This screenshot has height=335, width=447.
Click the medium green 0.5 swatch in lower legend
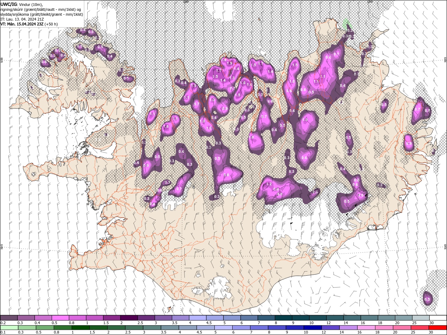click(45, 328)
